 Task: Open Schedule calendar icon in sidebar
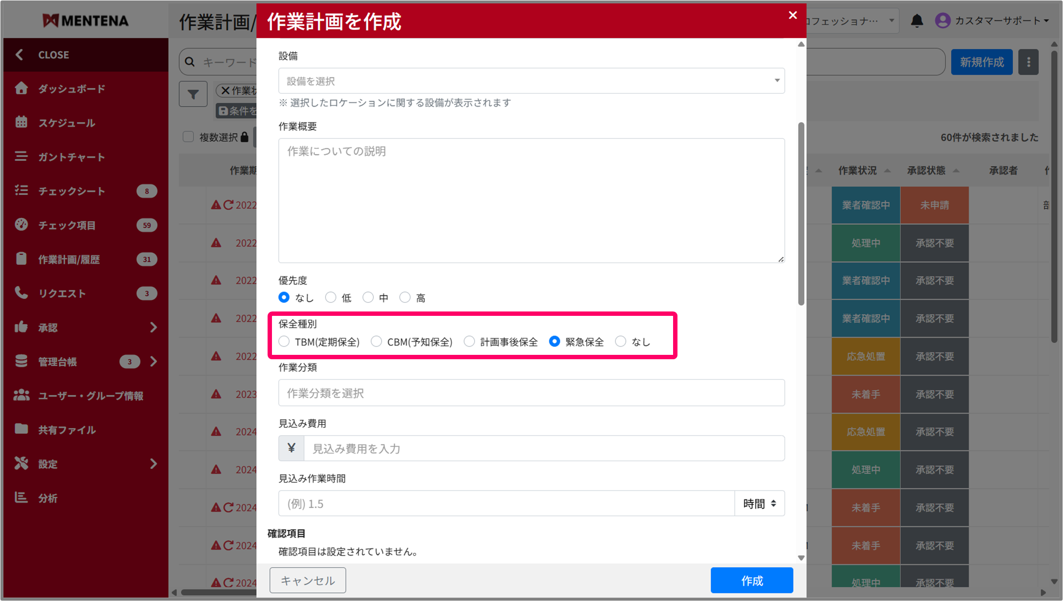click(x=21, y=122)
